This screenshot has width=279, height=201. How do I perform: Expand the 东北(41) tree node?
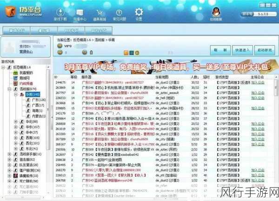16,149
